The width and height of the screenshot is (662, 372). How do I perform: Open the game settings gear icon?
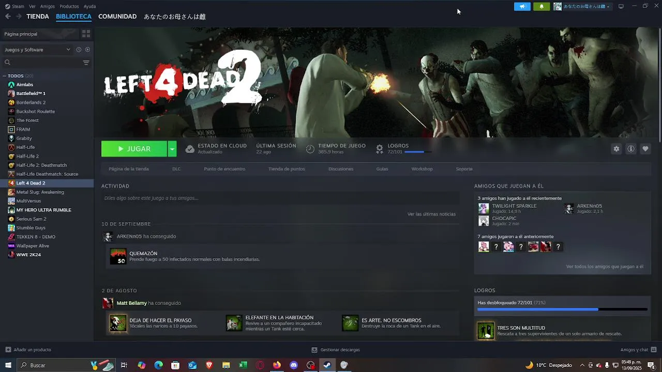pos(616,149)
